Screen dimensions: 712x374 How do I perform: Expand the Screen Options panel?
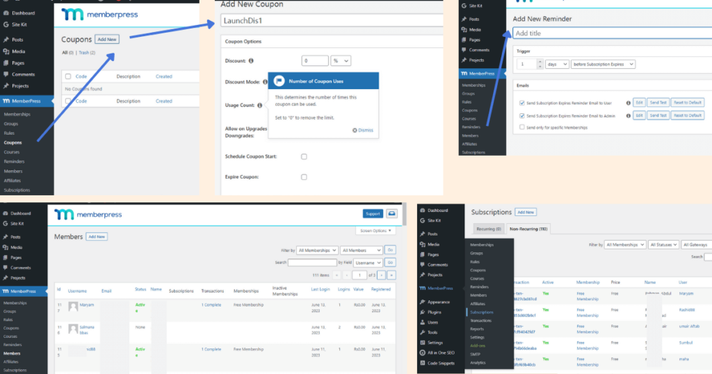(x=375, y=231)
